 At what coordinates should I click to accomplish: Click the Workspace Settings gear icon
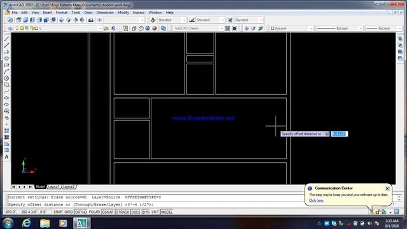228,28
